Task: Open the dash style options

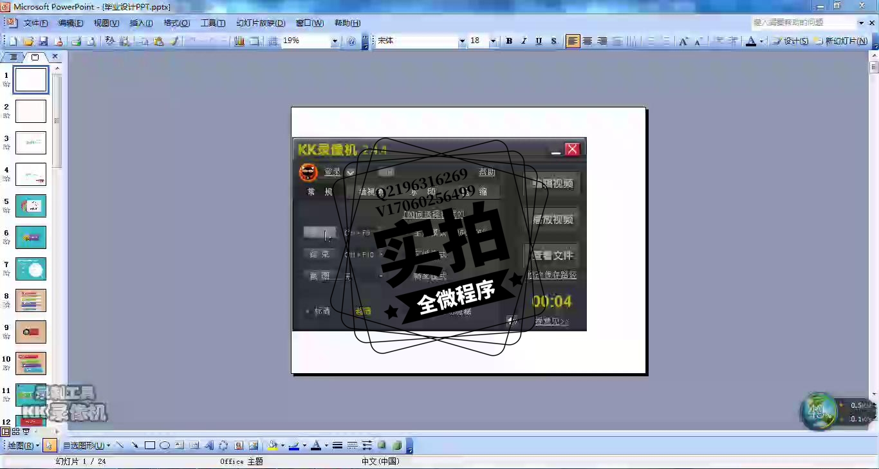Action: coord(353,445)
